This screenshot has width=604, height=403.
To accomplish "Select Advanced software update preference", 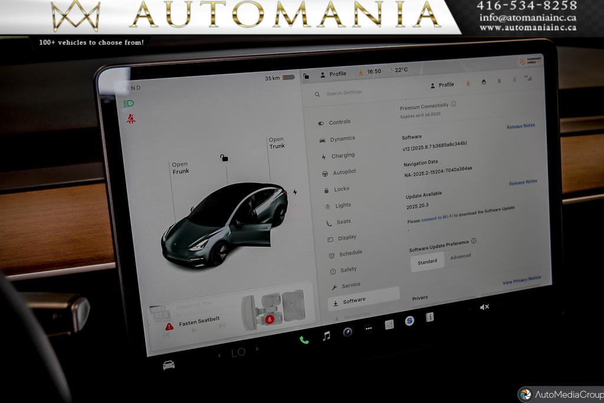I will pos(461,256).
